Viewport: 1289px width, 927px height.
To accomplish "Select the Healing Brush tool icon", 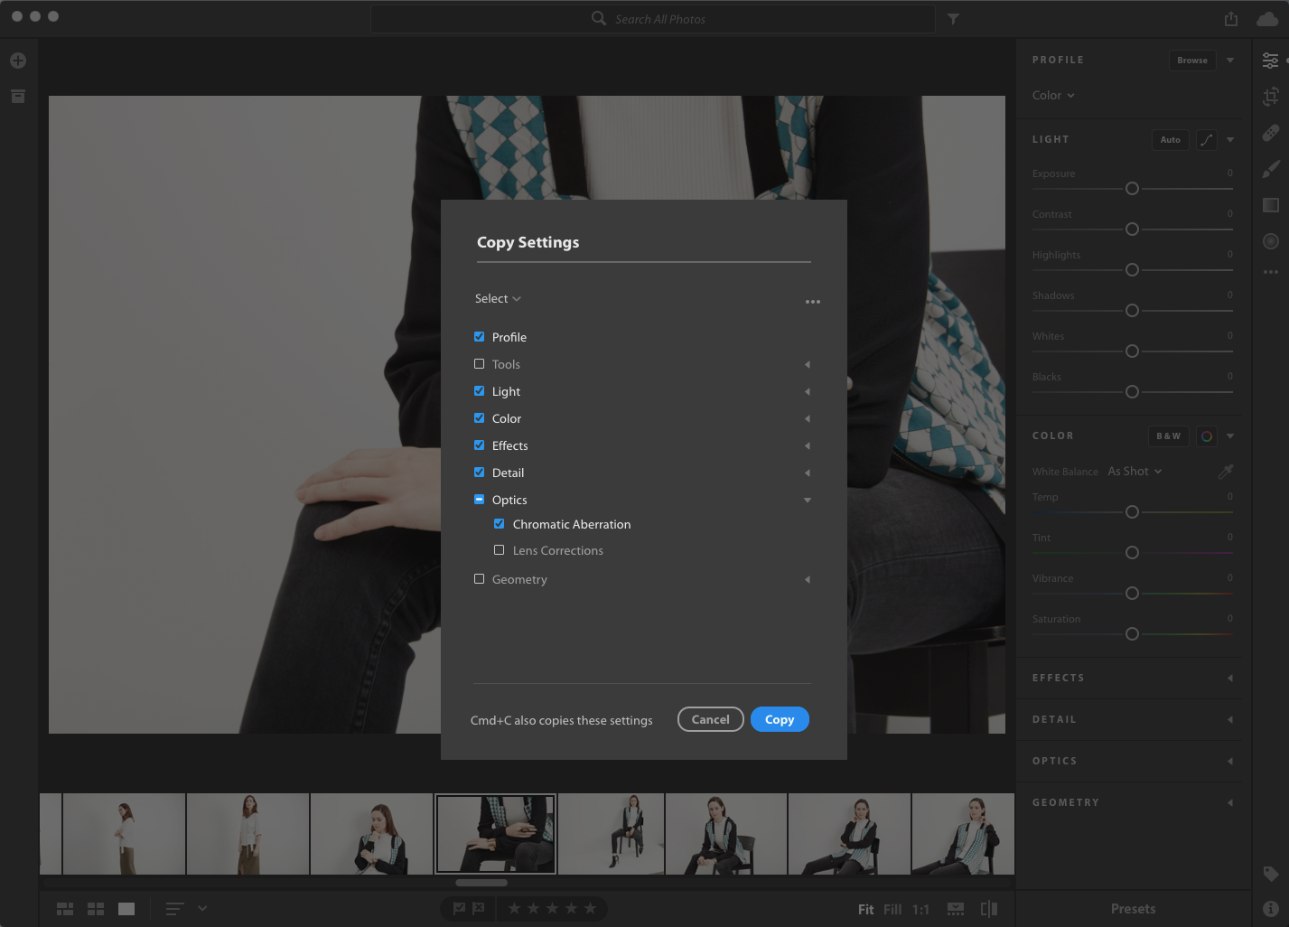I will [x=1271, y=133].
